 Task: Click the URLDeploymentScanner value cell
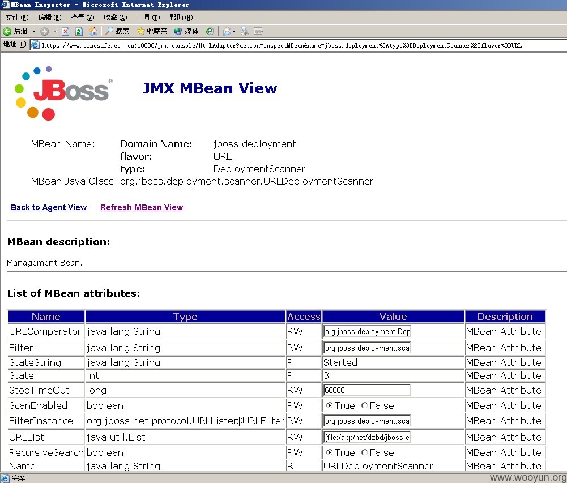[393, 466]
